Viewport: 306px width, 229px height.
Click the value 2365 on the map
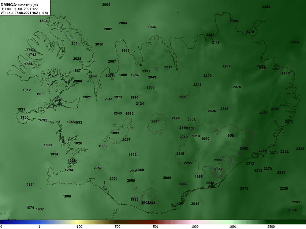[x=234, y=21]
